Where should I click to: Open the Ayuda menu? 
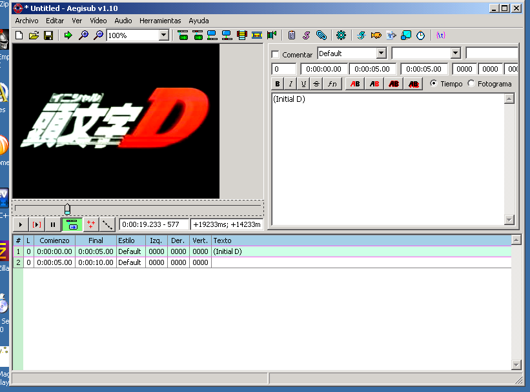(x=199, y=21)
